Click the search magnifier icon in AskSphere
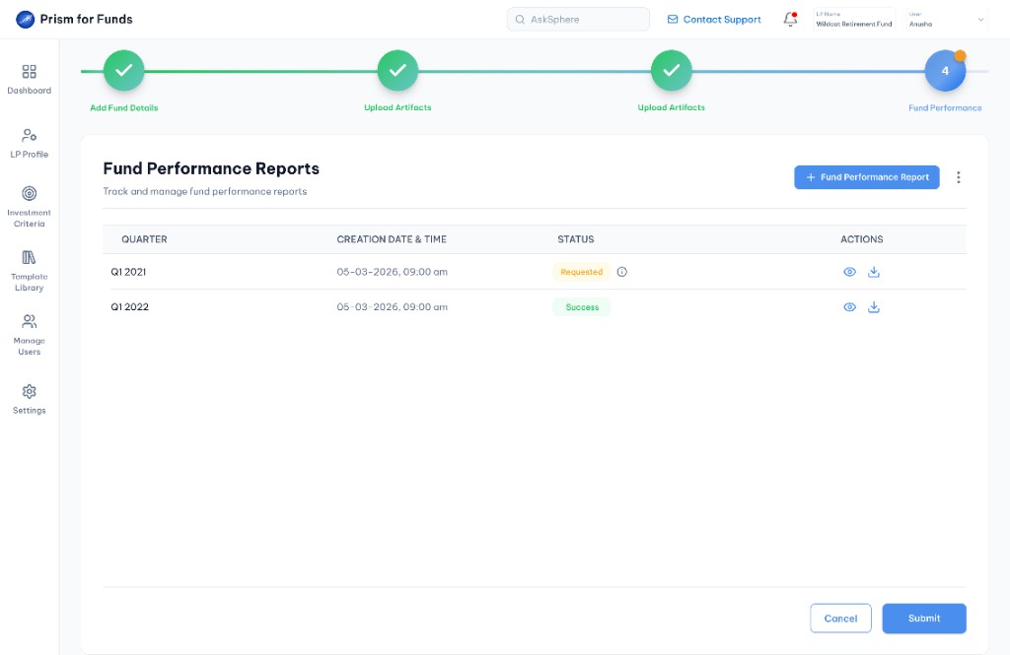 tap(520, 20)
